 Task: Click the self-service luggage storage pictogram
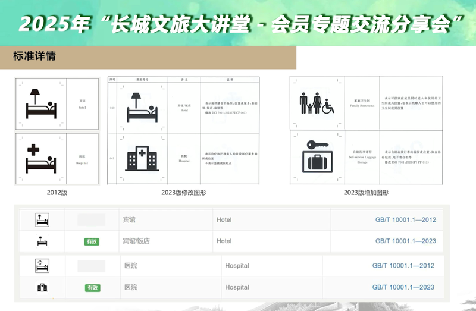(x=318, y=156)
